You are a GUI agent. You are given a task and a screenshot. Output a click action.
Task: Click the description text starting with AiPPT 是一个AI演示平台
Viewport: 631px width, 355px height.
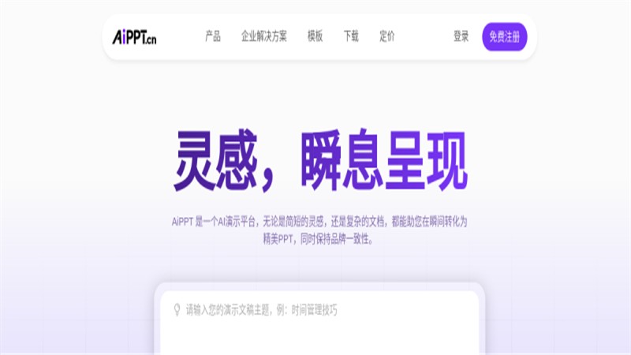(319, 230)
